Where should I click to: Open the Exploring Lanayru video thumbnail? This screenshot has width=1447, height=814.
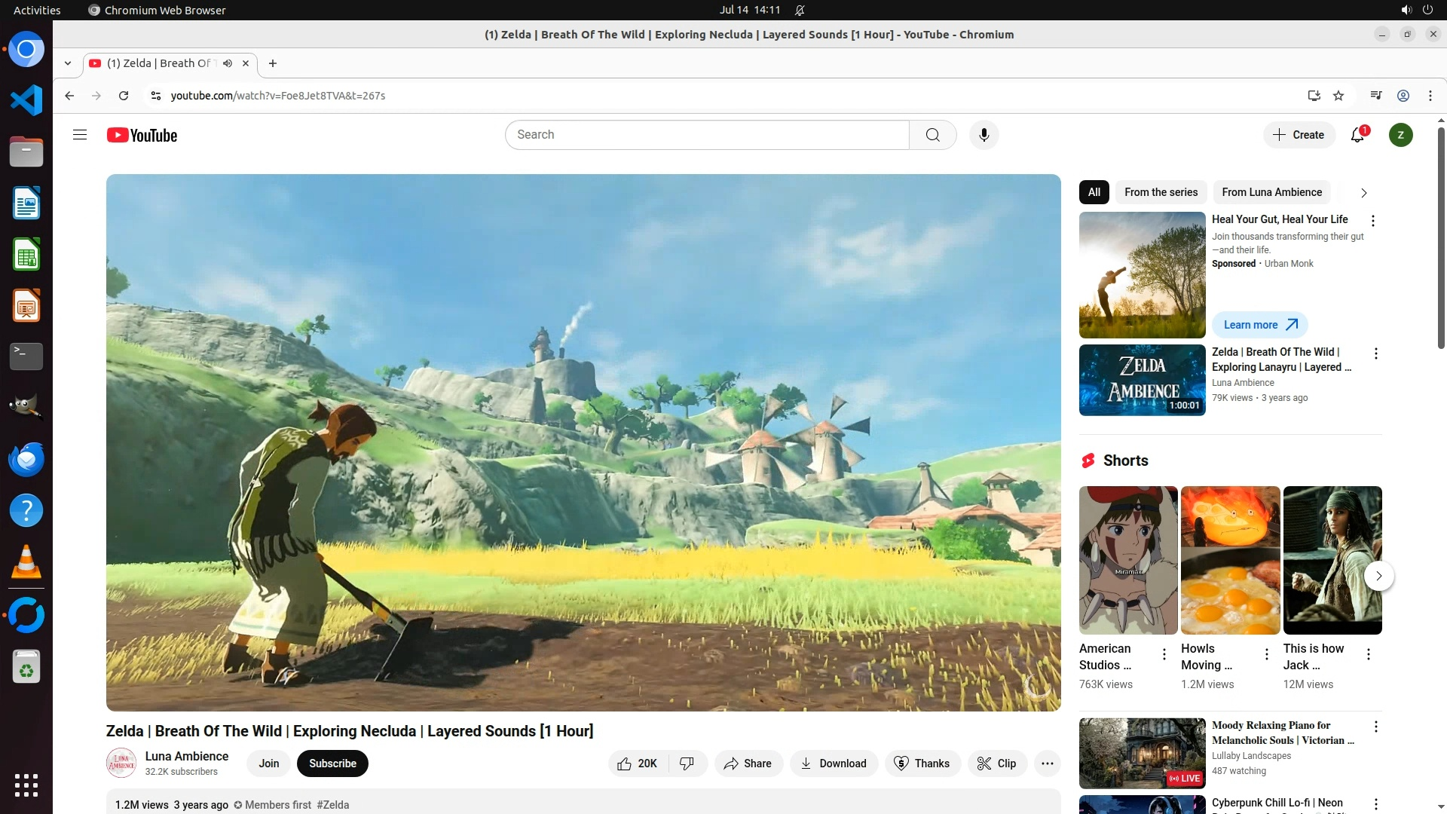[1142, 380]
